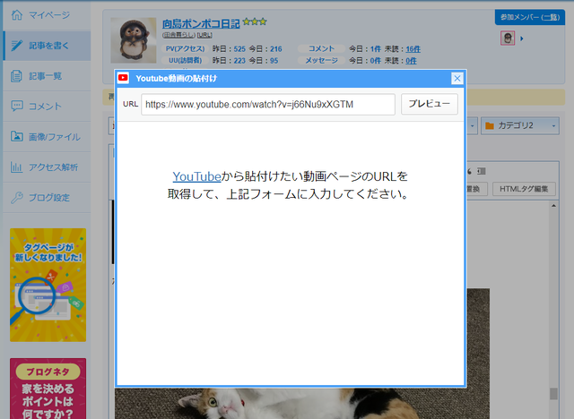Screen dimensions: 574x419
Task: Click the 田舎暮らし link under the blog title
Action: coord(178,35)
